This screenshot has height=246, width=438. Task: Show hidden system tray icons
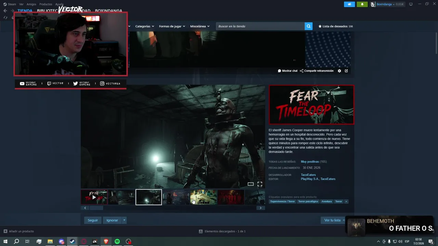[378, 242]
